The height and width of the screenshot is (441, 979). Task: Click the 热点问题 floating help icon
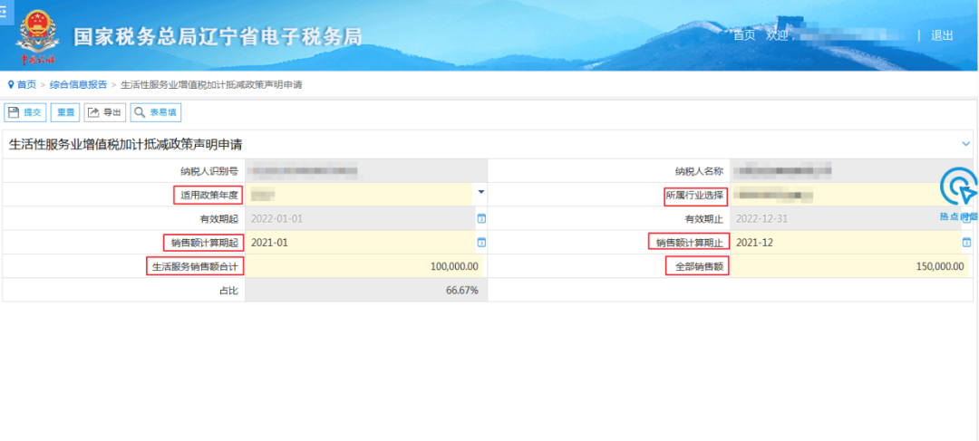[x=958, y=192]
